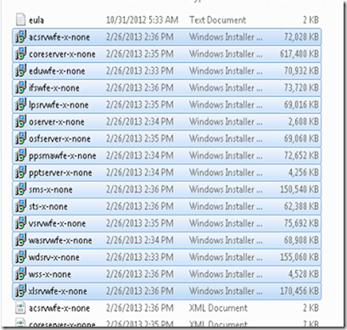Select the ifswfe-x-none file name
The width and height of the screenshot is (347, 330).
click(x=54, y=88)
